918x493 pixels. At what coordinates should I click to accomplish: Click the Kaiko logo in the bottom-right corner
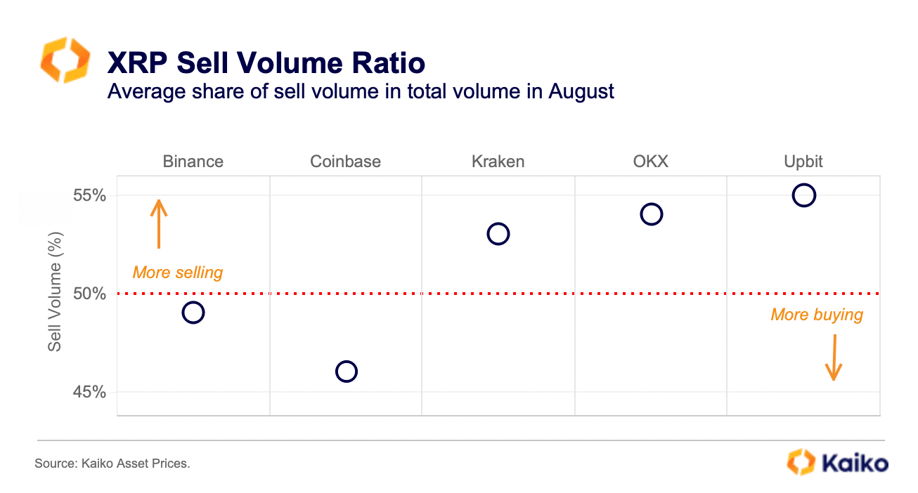pyautogui.click(x=837, y=462)
